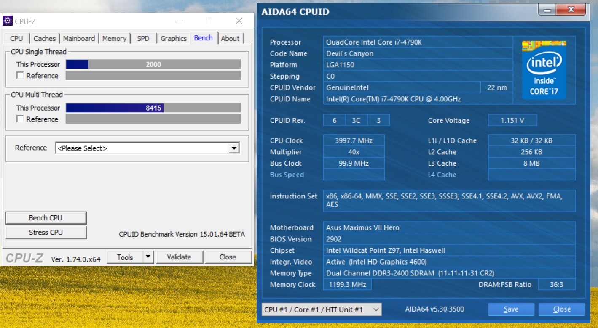Viewport: 598px width, 328px height.
Task: Click the Multi Thread score bar showing 8415
Action: coord(153,108)
